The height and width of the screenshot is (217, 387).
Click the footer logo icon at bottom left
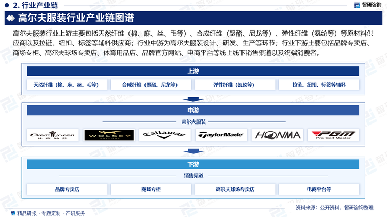click(x=13, y=213)
